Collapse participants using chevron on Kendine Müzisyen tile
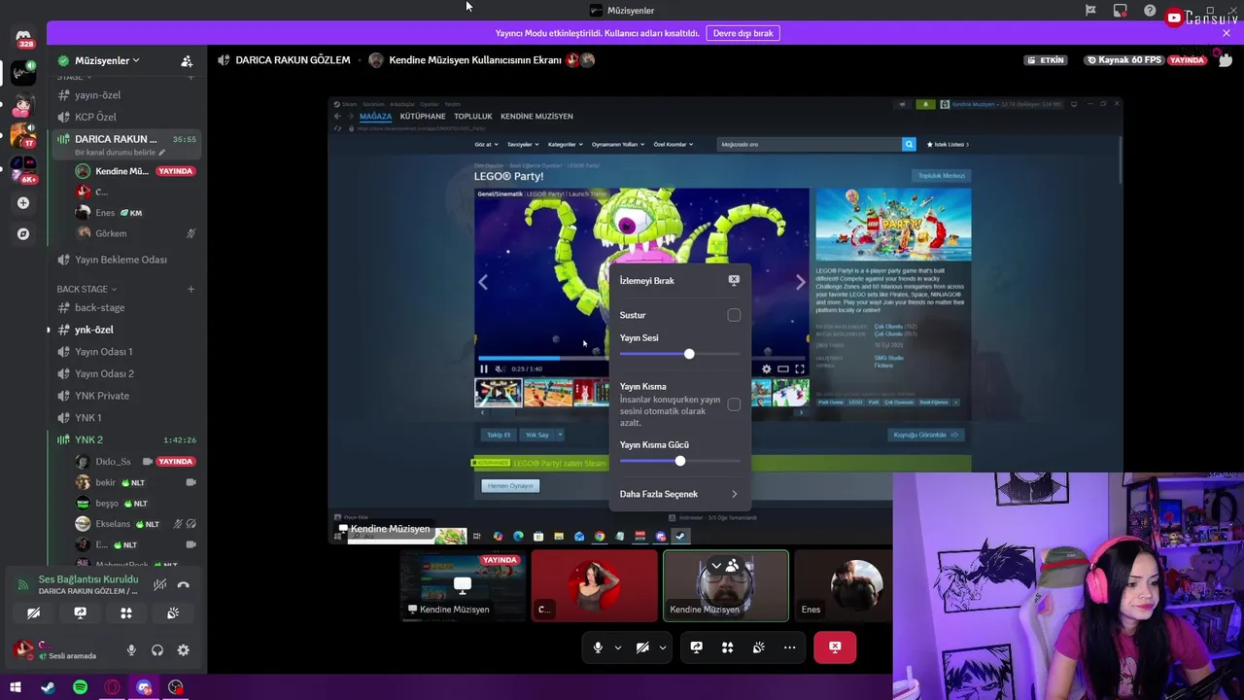 (x=716, y=565)
